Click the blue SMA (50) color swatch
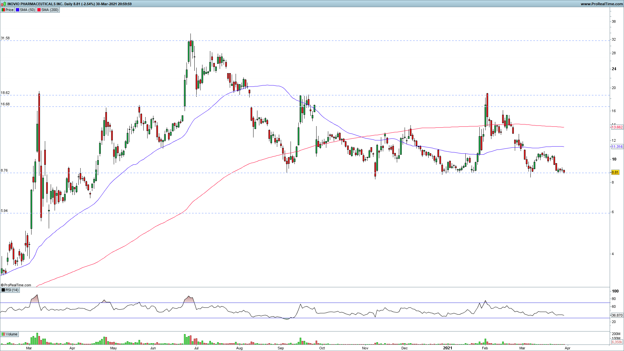Screen dimensions: 624x351 [18, 10]
